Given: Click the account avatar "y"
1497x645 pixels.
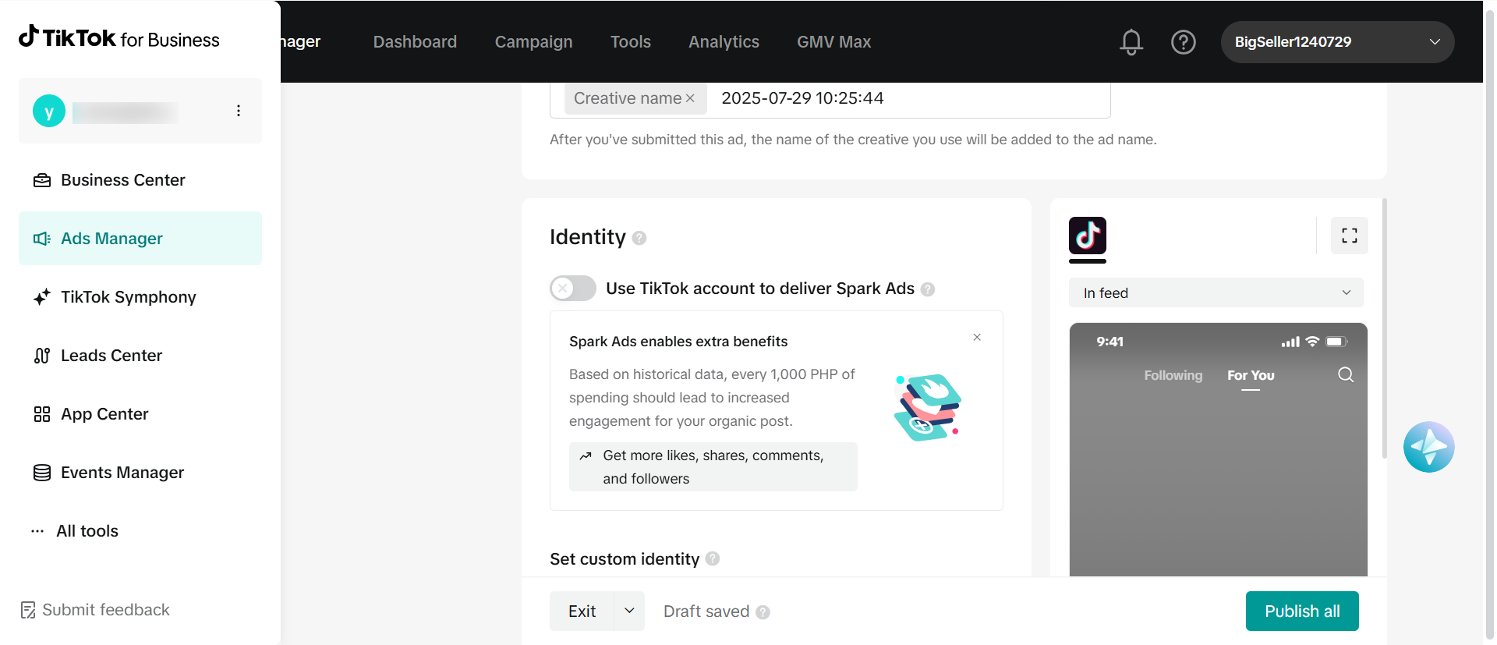Looking at the screenshot, I should (49, 112).
